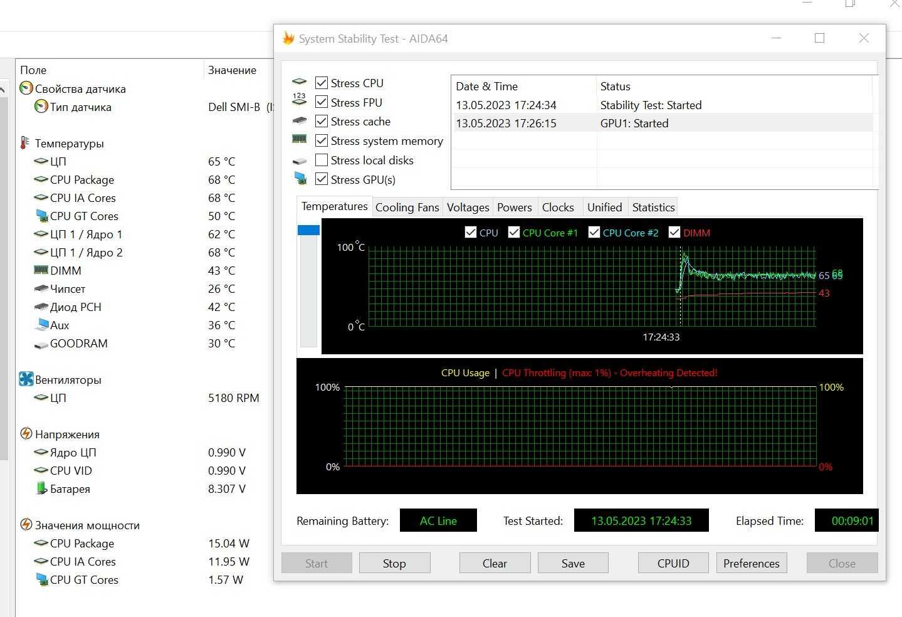Disable the Stress cache checkbox
Image resolution: width=902 pixels, height=617 pixels.
pos(322,121)
